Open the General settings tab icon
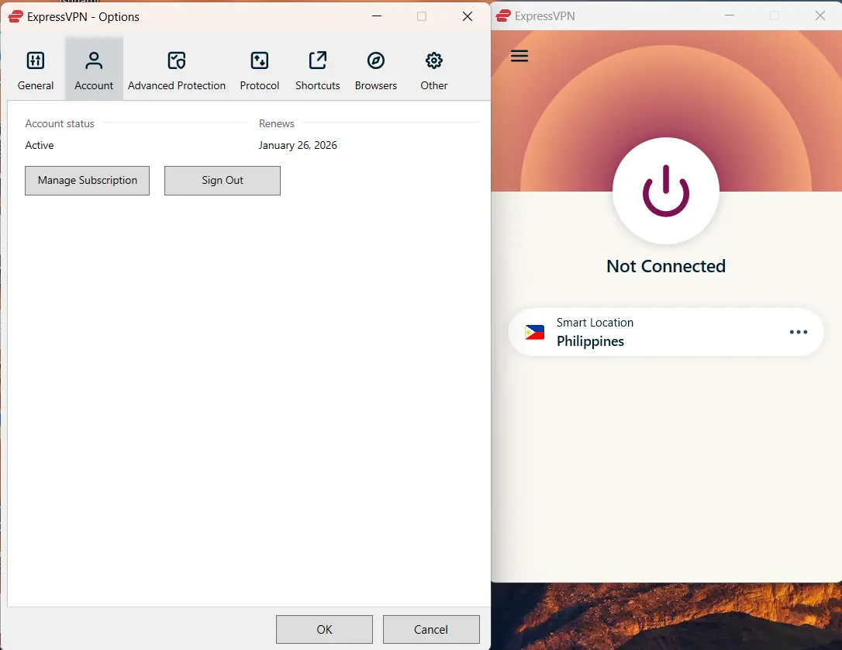842x650 pixels. (36, 61)
